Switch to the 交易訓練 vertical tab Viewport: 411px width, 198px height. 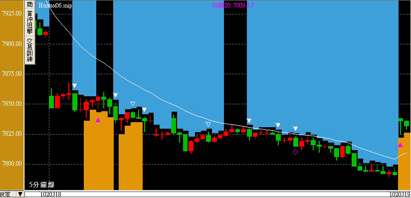coord(30,50)
